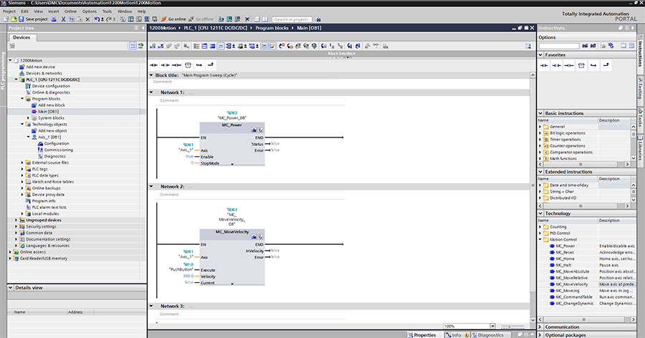The image size is (645, 338).
Task: Insert empty box from editor favorites bar
Action: coord(188,65)
